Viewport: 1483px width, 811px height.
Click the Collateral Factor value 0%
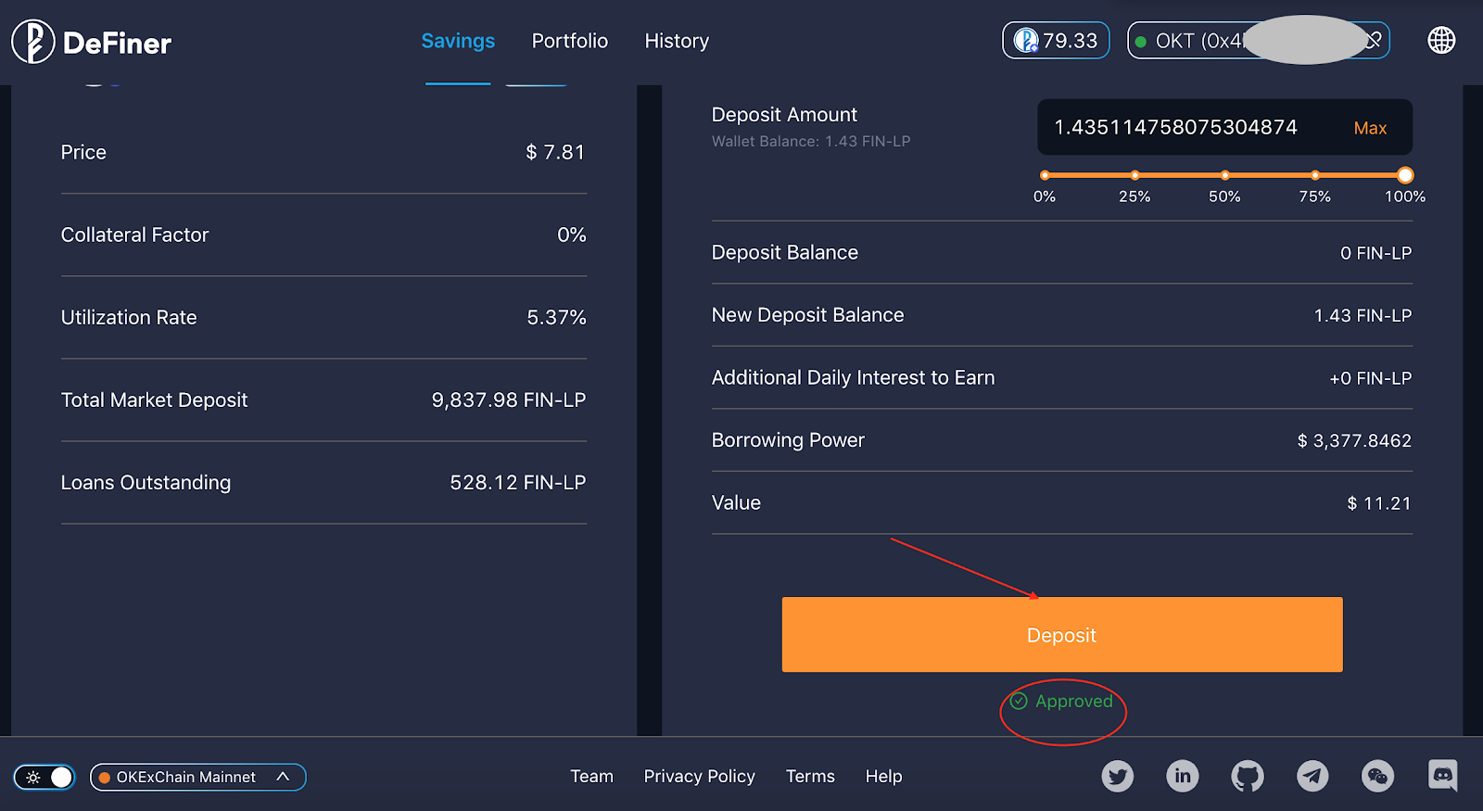point(572,235)
